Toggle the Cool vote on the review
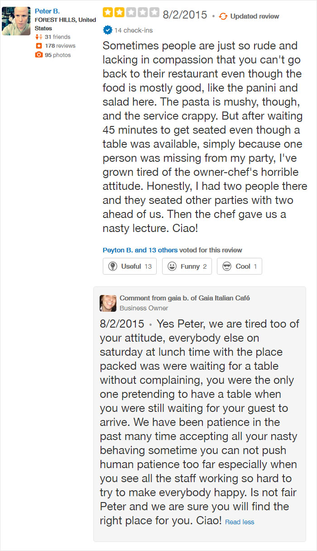Screen dimensions: 317x551 click(x=239, y=266)
